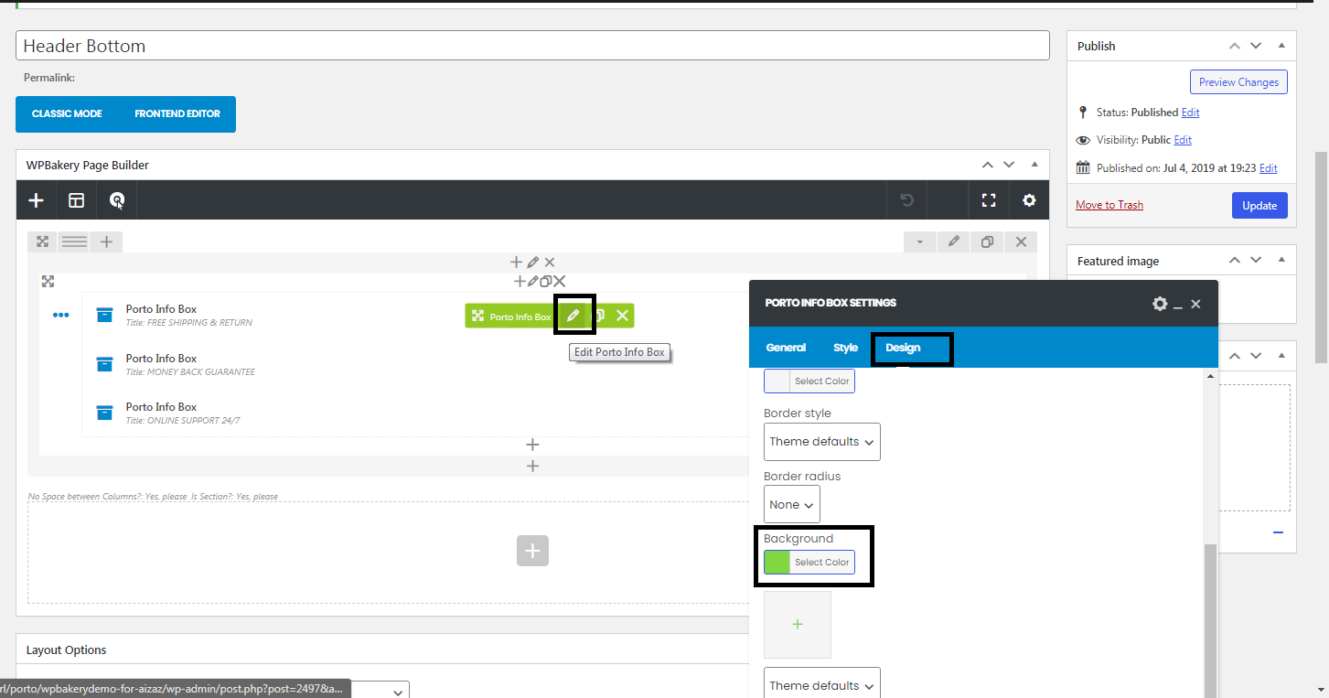Click the inner row move handle icon
Viewport: 1329px width, 698px height.
coord(48,281)
